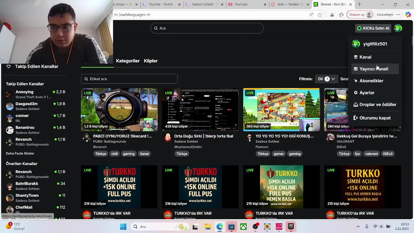Open the Orta Doğu Sirki stream thumbnail
Screen dimensions: 414x233
click(x=201, y=110)
